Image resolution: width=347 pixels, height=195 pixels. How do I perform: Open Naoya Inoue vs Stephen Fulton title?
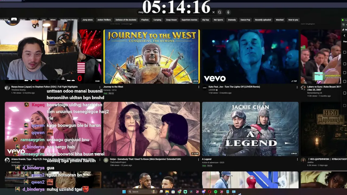(44, 87)
